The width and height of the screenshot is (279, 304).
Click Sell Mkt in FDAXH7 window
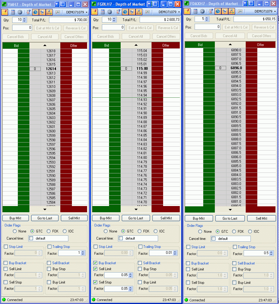(261, 218)
